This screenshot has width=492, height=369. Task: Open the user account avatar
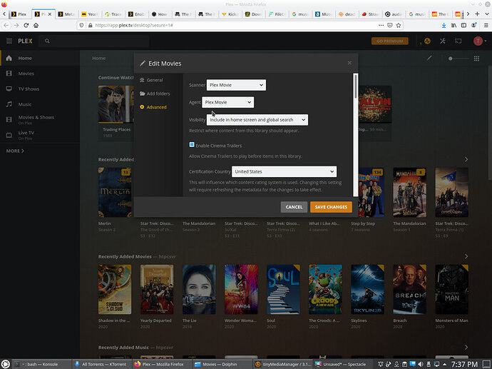(478, 41)
